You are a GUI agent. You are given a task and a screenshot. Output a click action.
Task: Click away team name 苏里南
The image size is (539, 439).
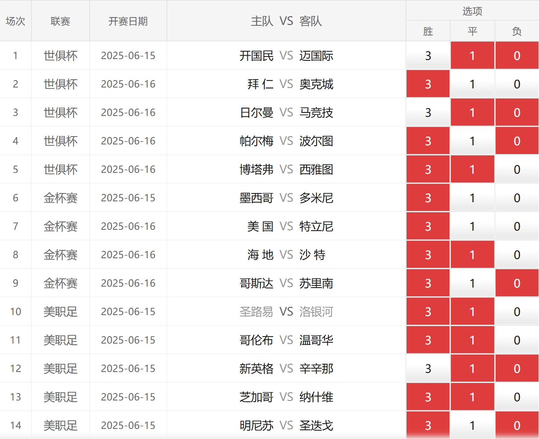coord(316,283)
